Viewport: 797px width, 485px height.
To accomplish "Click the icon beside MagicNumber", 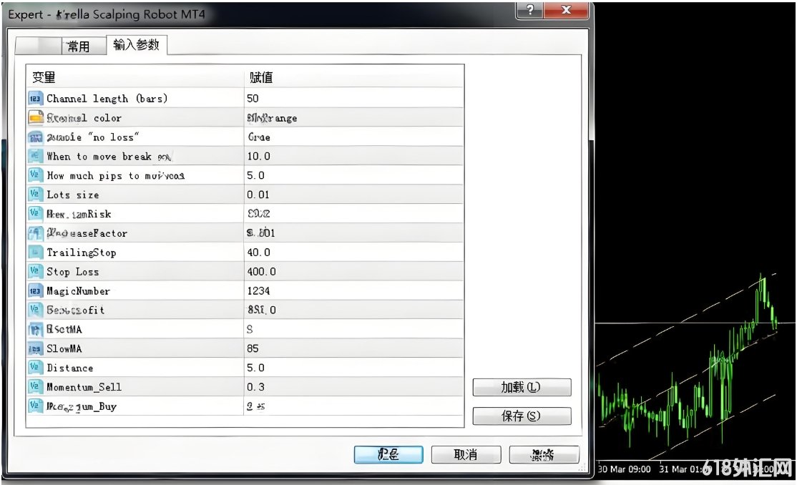I will pos(35,291).
